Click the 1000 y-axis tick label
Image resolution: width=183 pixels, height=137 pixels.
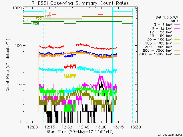17,8
